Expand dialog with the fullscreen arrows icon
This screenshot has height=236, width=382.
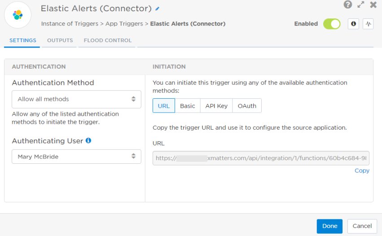[x=361, y=4]
